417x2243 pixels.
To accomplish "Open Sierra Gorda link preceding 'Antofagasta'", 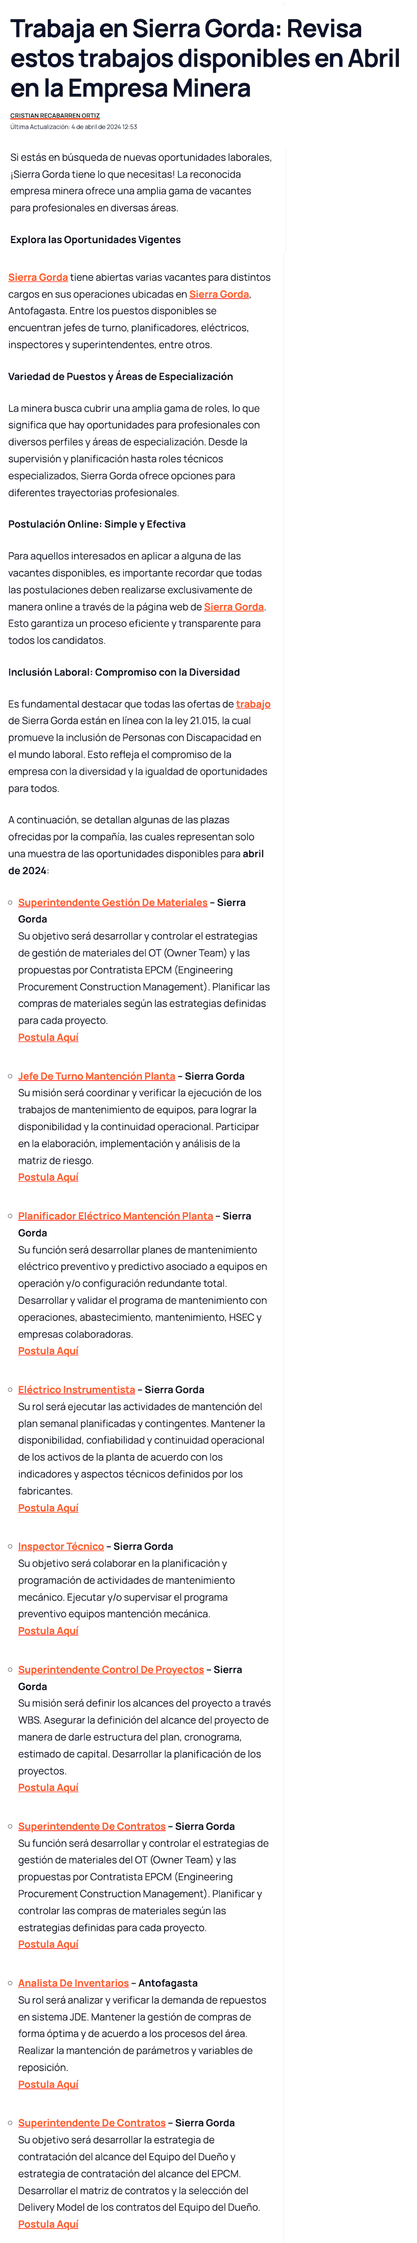I will 219,294.
